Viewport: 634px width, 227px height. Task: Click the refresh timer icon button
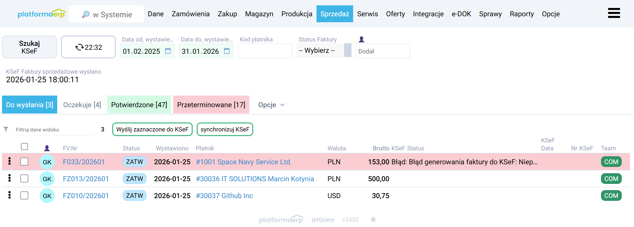tap(88, 47)
